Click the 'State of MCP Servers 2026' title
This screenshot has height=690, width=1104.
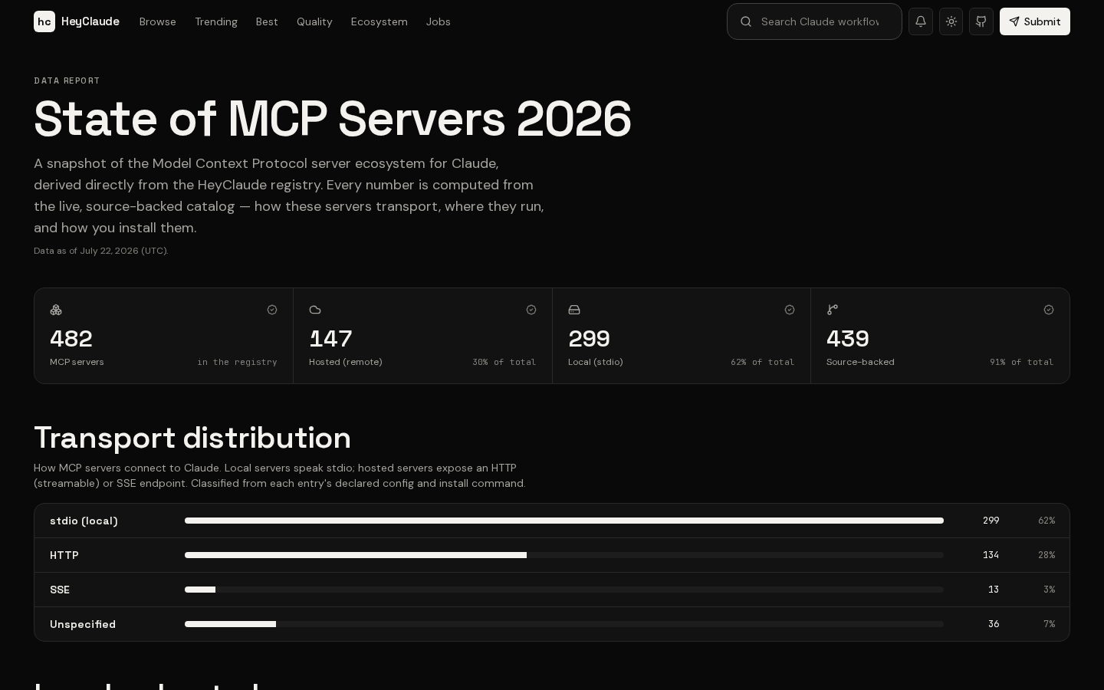pos(333,119)
